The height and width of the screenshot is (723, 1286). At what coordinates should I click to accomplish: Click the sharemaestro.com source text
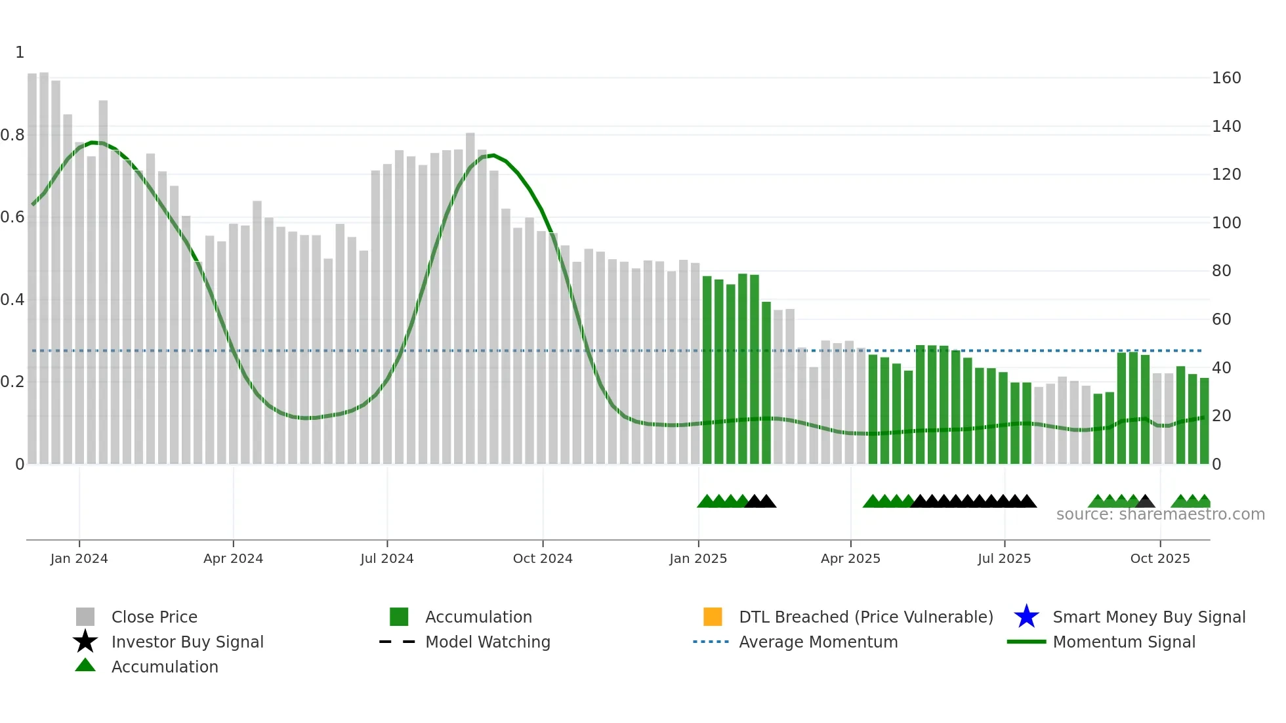coord(1160,514)
